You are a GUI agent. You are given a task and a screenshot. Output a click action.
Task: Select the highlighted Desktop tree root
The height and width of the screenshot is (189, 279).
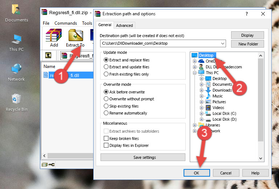206,55
